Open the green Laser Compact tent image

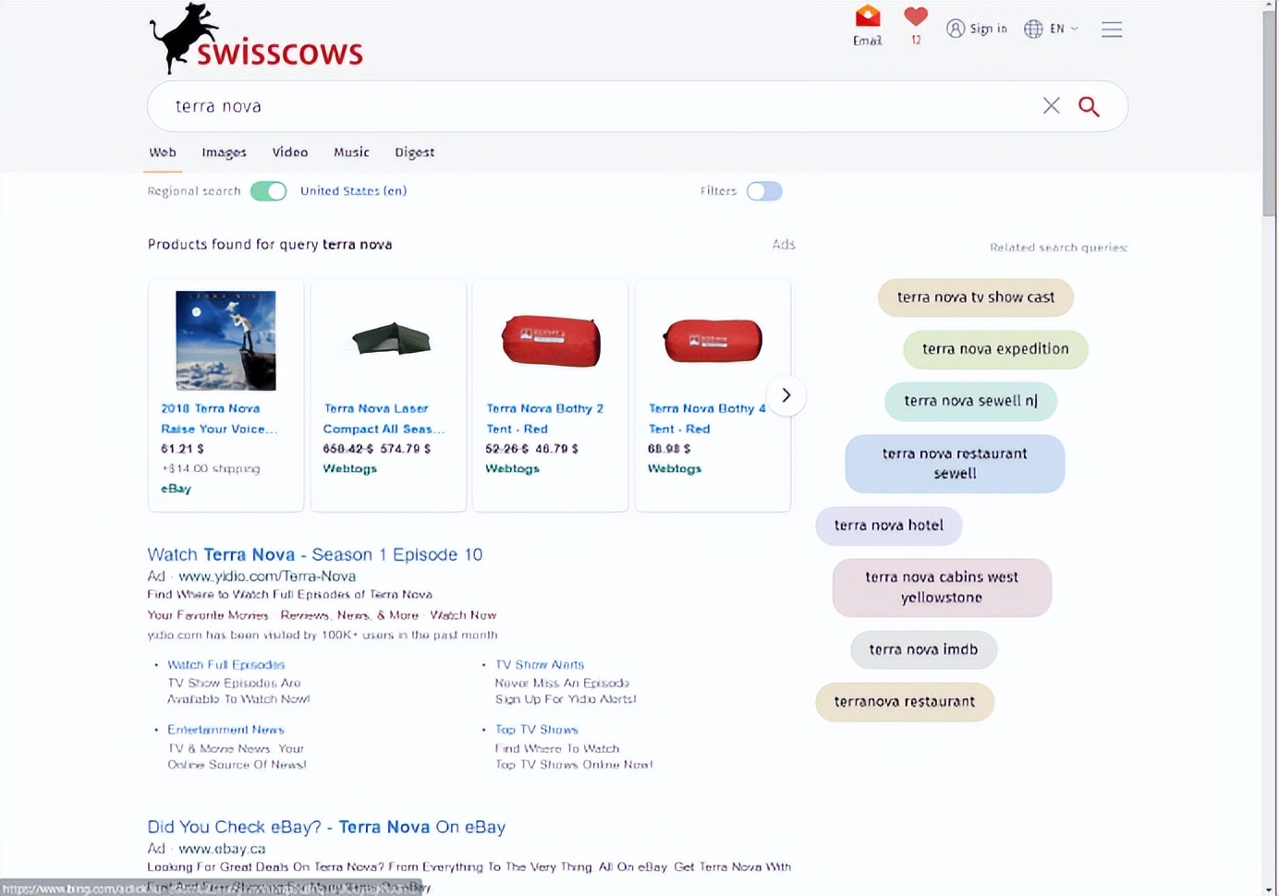[x=391, y=339]
